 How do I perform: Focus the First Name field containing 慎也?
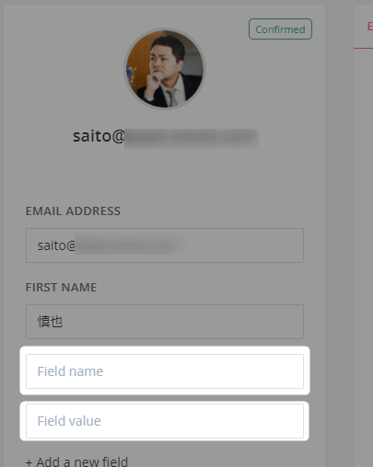tap(165, 322)
